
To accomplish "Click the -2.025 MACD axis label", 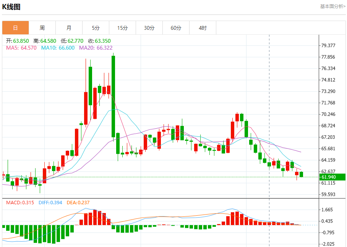I will tap(328, 244).
